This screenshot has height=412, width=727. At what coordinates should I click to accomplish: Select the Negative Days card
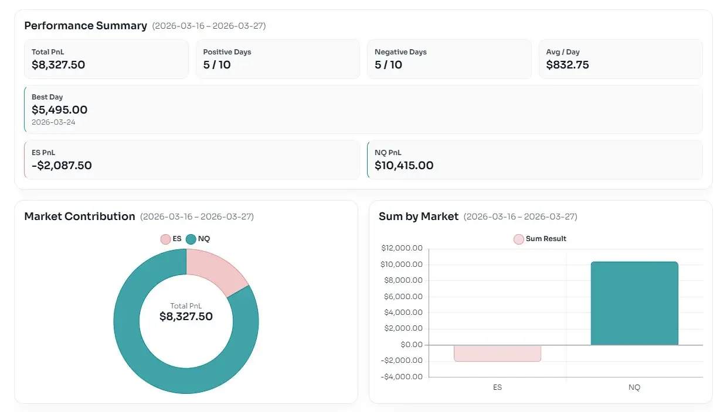pos(449,59)
